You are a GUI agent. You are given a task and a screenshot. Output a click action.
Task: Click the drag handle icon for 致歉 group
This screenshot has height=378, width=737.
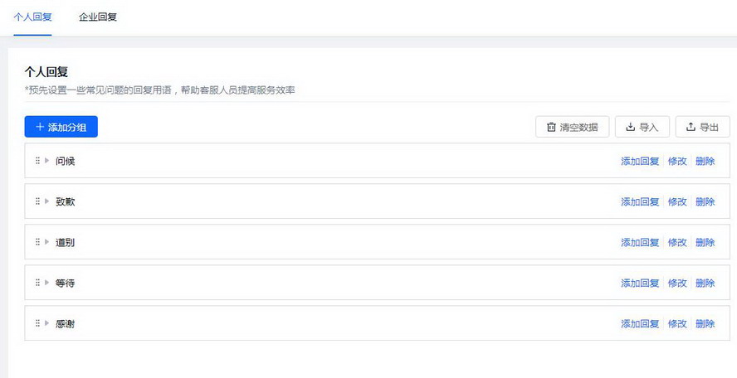tap(37, 201)
